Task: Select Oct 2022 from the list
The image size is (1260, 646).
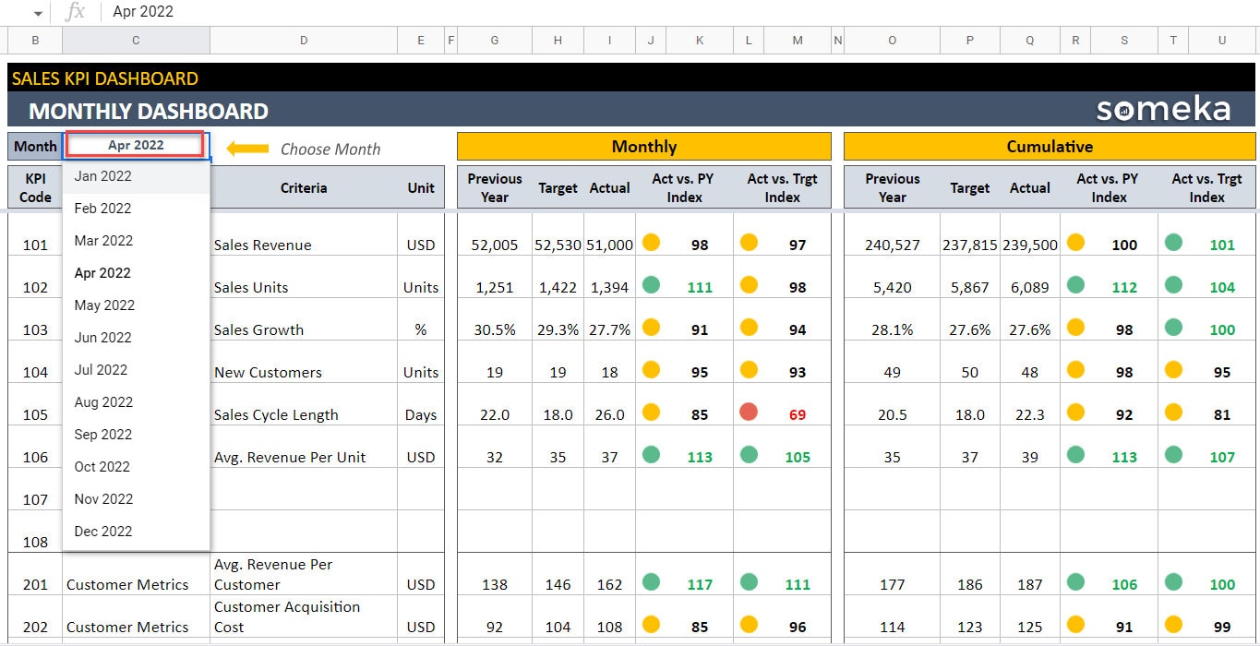Action: coord(136,467)
